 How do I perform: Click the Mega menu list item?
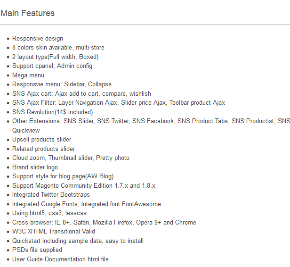click(x=28, y=75)
